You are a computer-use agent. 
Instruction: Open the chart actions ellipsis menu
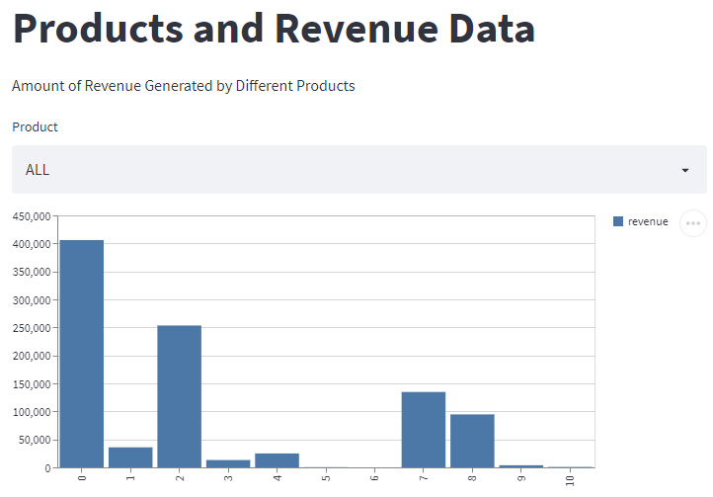[x=693, y=223]
